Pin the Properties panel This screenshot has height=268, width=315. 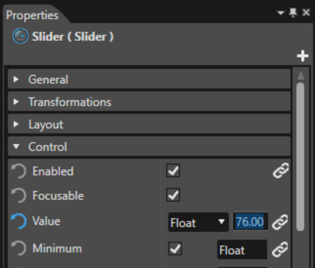pyautogui.click(x=293, y=13)
